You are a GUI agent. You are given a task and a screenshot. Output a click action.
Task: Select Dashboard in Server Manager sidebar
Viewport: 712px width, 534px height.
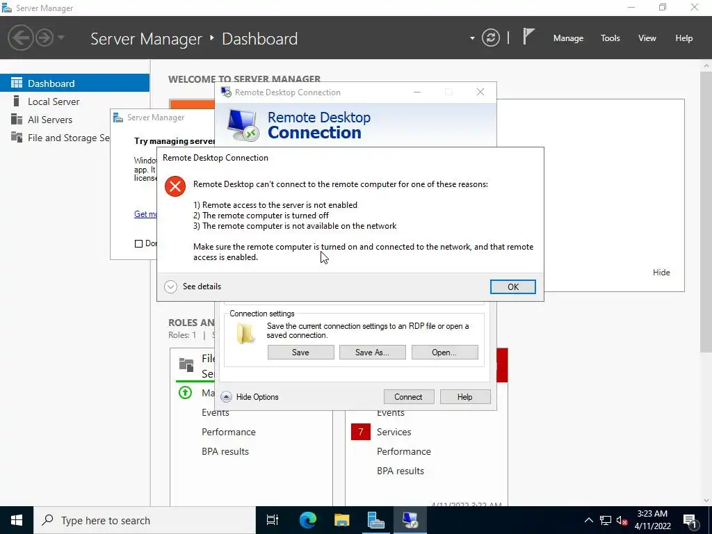74,83
